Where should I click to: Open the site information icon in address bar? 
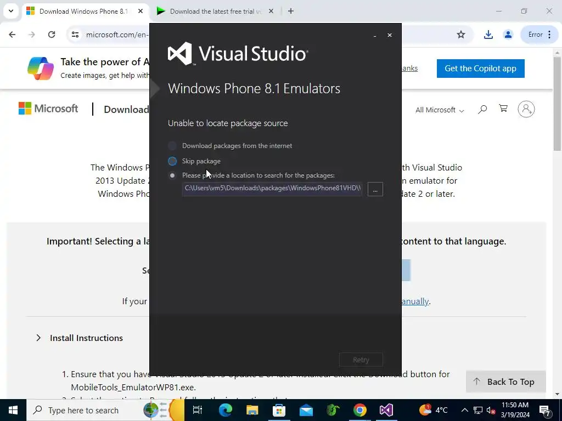pos(75,35)
